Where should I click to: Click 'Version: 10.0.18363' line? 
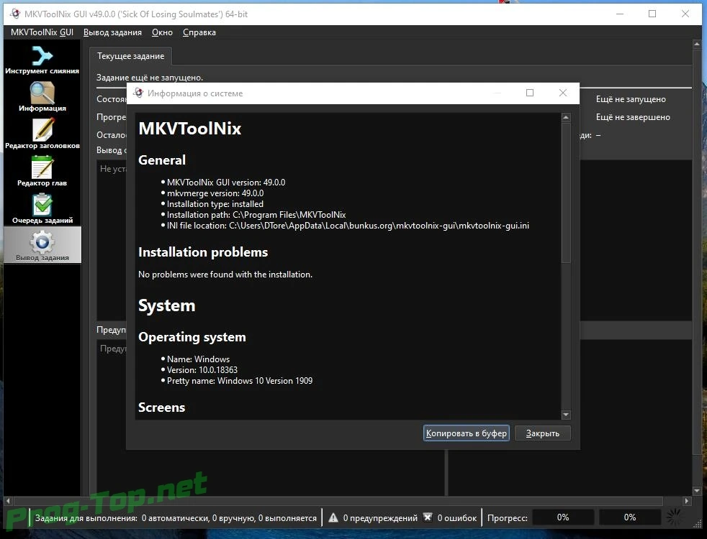coord(202,370)
